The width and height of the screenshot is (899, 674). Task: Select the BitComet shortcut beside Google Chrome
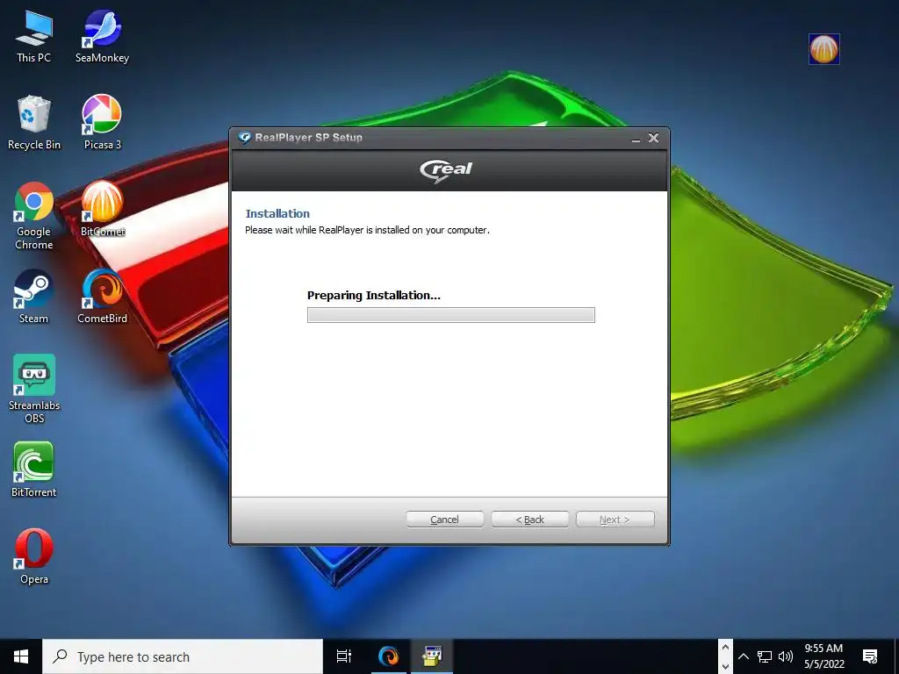(102, 209)
